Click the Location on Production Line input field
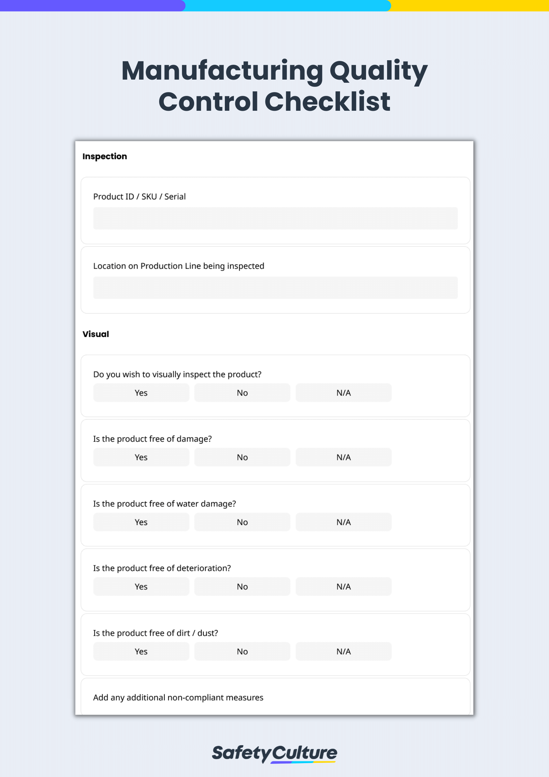This screenshot has height=777, width=549. tap(275, 288)
